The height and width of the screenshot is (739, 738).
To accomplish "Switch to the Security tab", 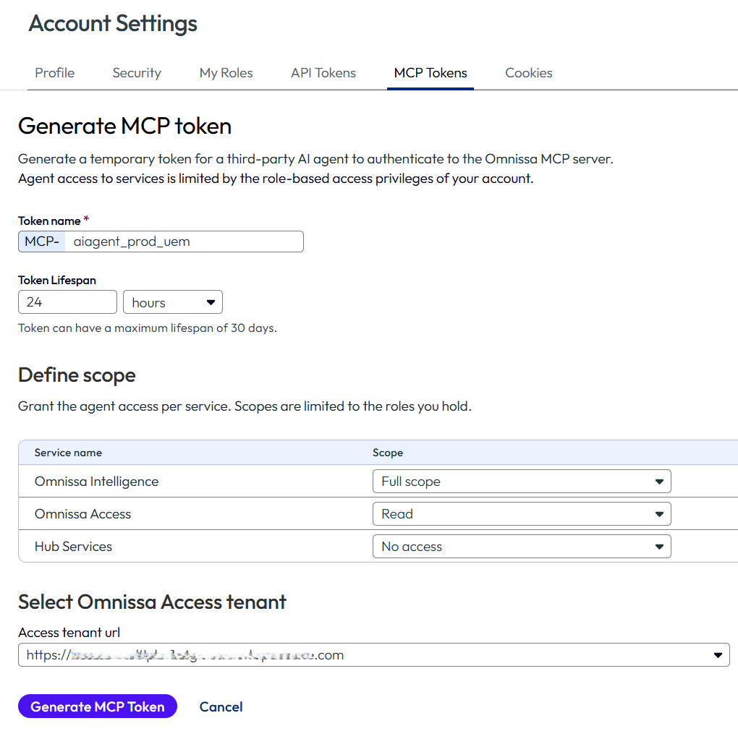I will [137, 73].
